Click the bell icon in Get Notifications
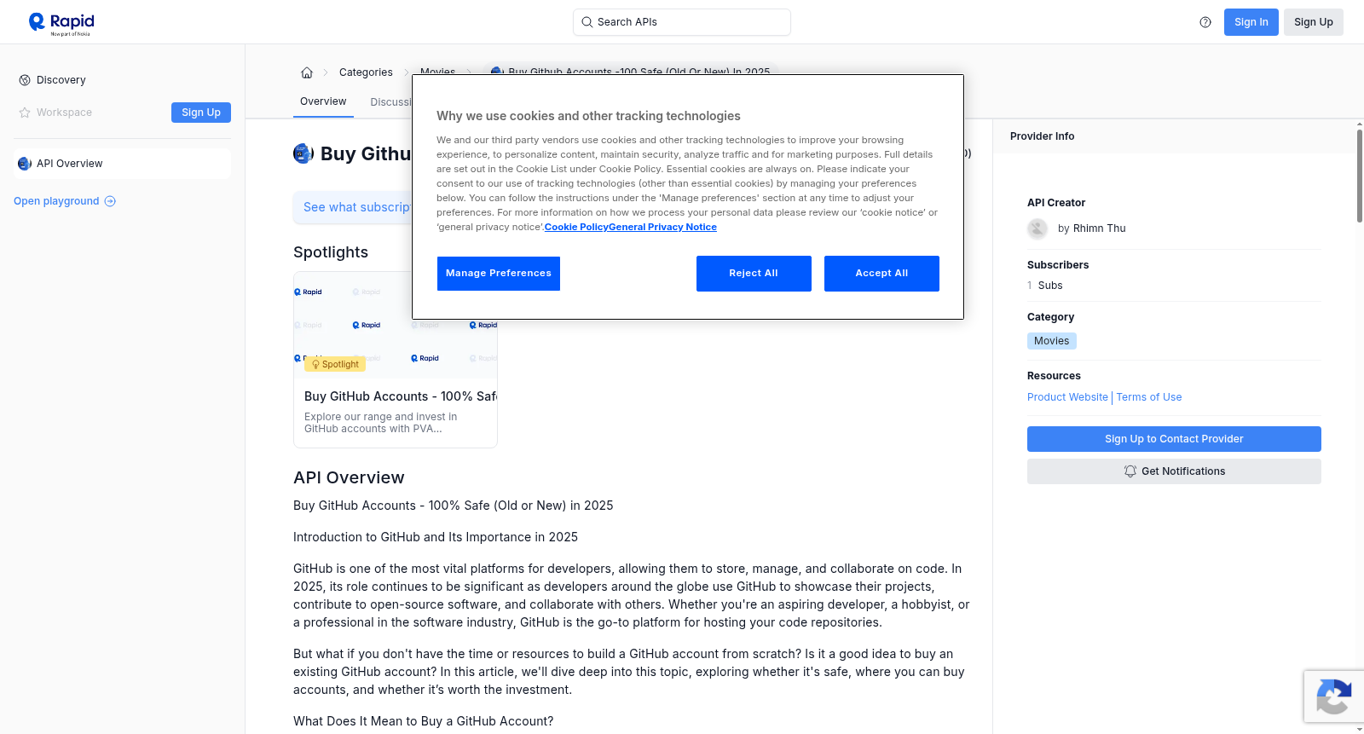This screenshot has height=734, width=1364. click(x=1130, y=471)
